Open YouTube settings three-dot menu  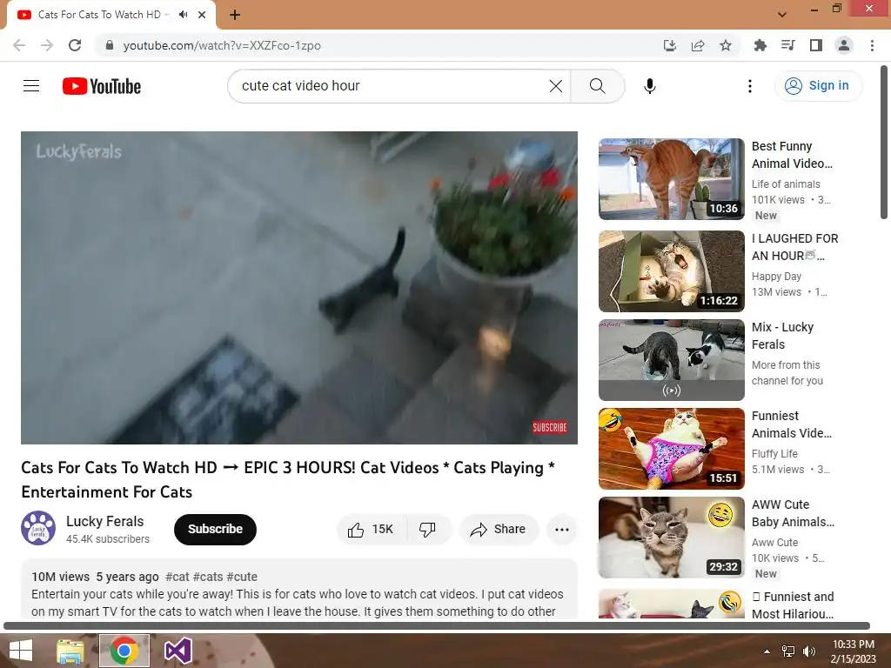coord(749,86)
